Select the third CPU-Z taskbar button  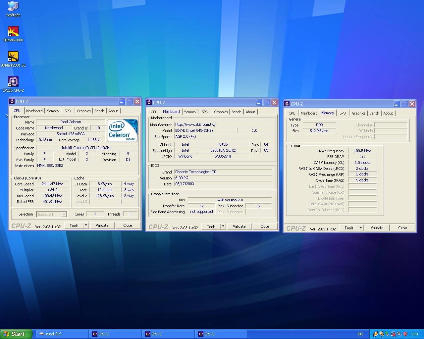222,334
